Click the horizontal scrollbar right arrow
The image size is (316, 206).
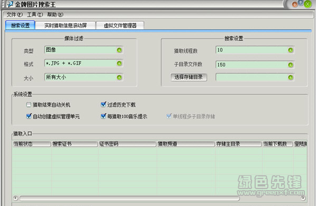click(x=303, y=198)
